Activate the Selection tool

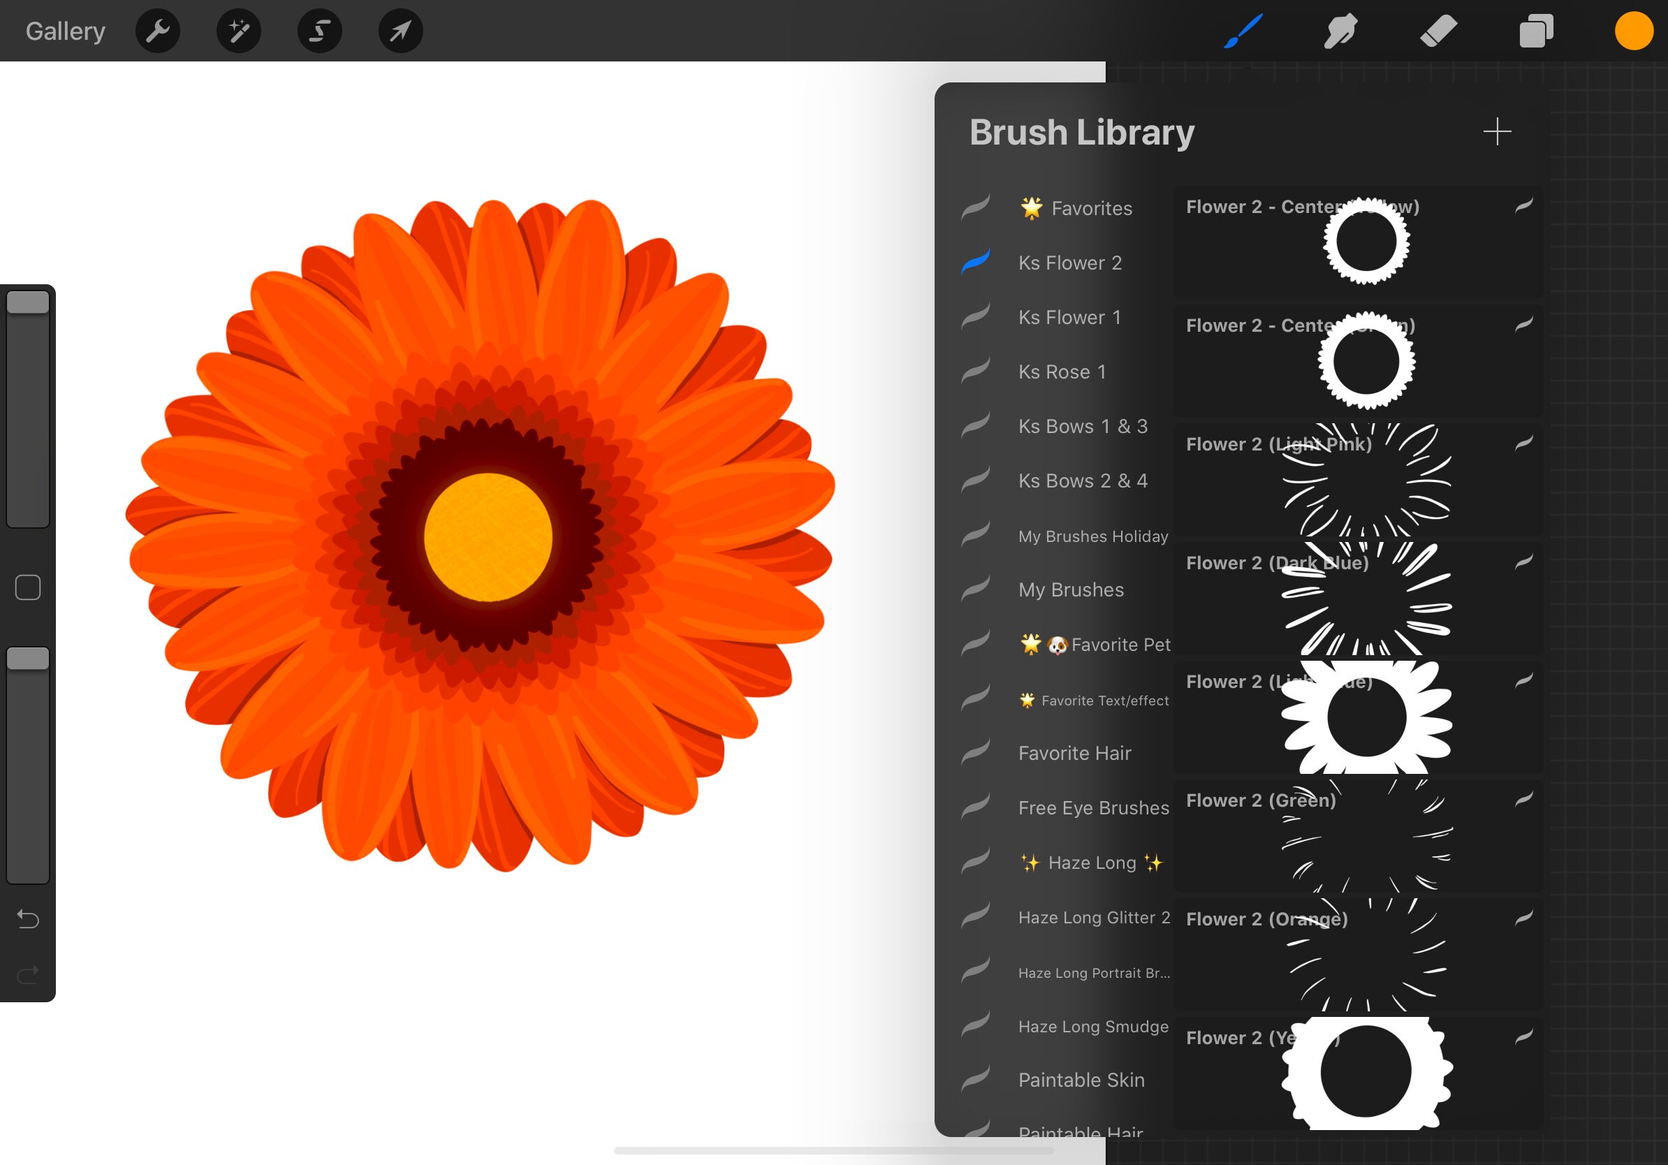click(x=320, y=31)
